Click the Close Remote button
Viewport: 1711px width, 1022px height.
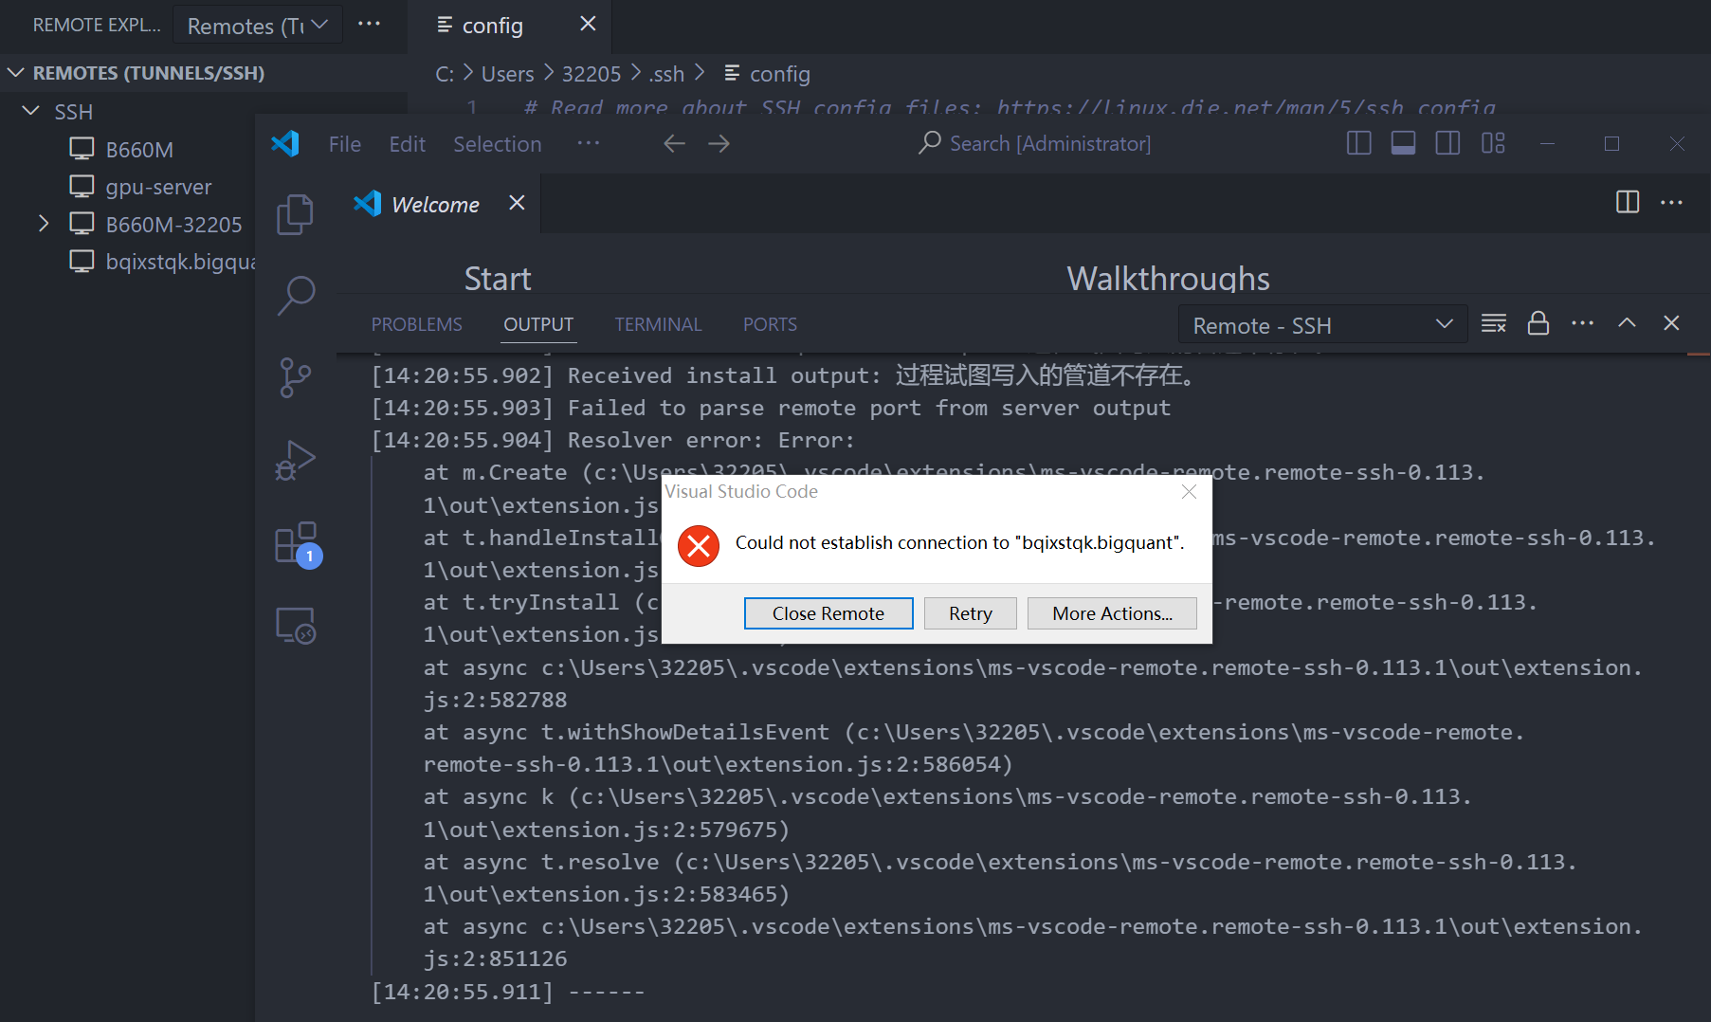click(x=828, y=613)
